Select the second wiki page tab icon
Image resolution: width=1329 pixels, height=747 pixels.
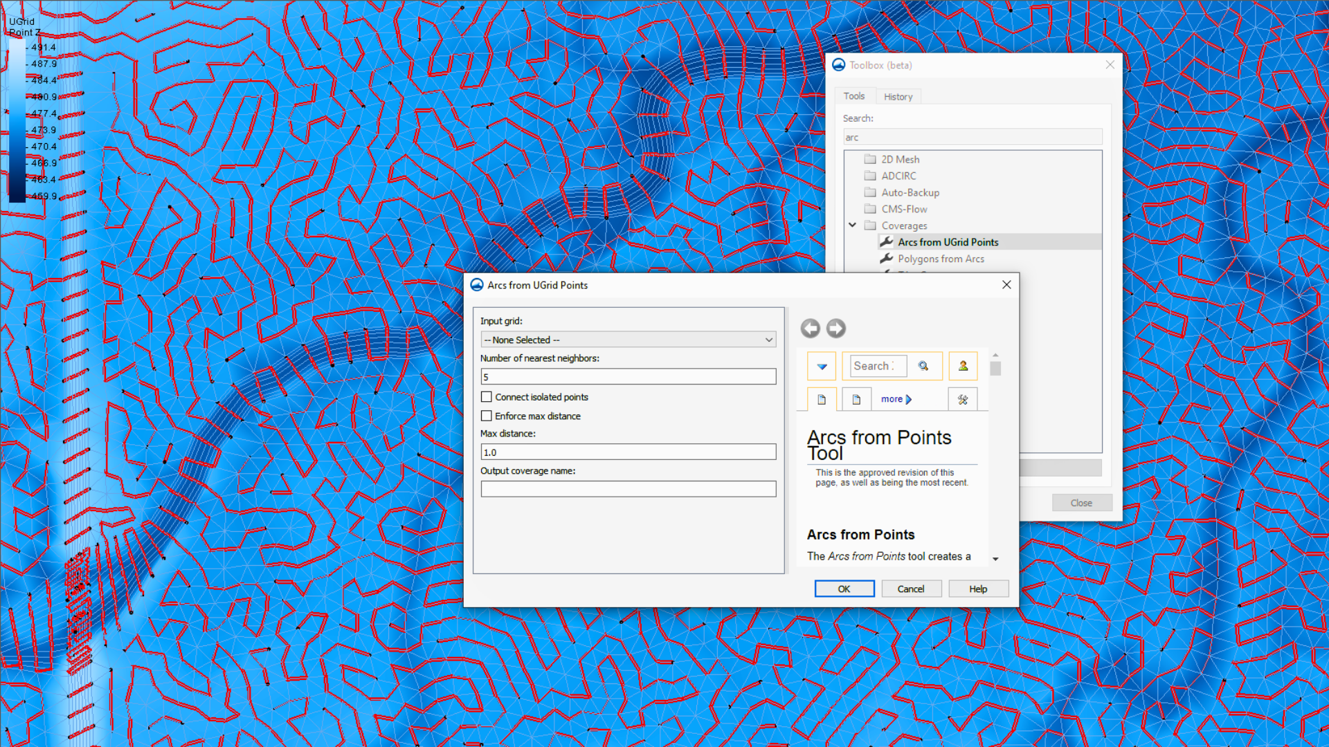coord(856,399)
